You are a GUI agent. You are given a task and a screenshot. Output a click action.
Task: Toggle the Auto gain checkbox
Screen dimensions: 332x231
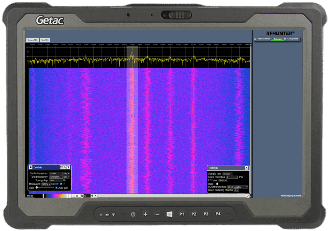(56, 188)
